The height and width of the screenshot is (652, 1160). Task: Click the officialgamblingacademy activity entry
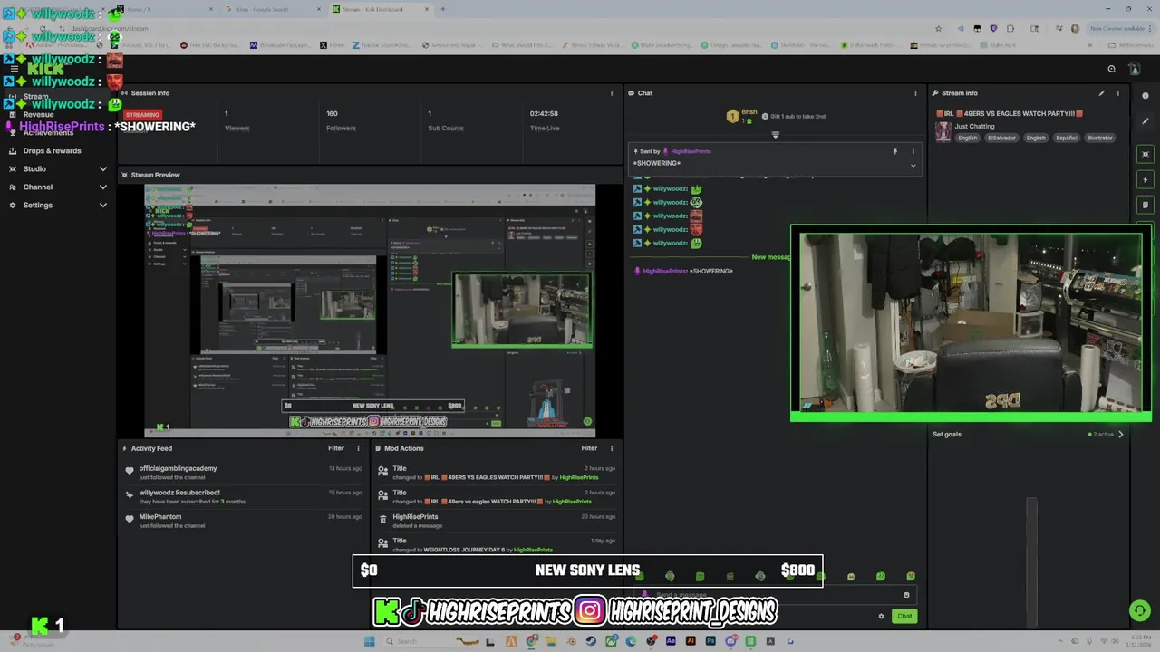coord(245,473)
